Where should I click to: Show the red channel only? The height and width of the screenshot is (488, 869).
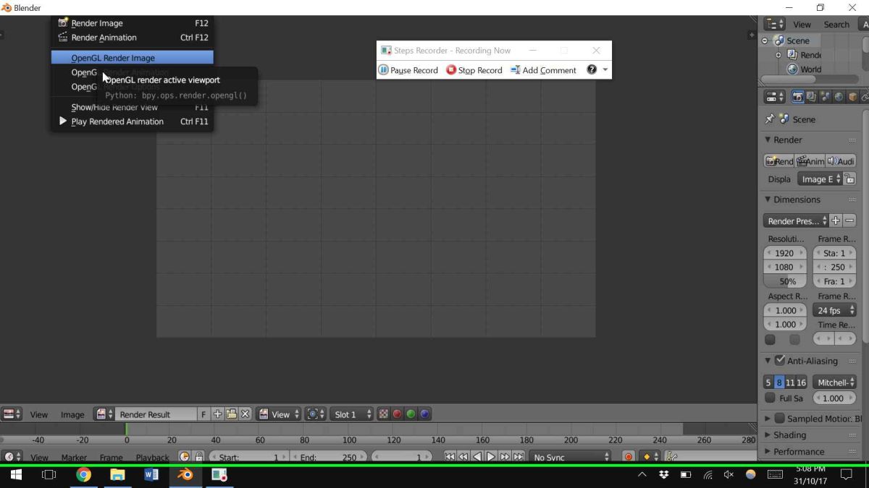point(397,414)
